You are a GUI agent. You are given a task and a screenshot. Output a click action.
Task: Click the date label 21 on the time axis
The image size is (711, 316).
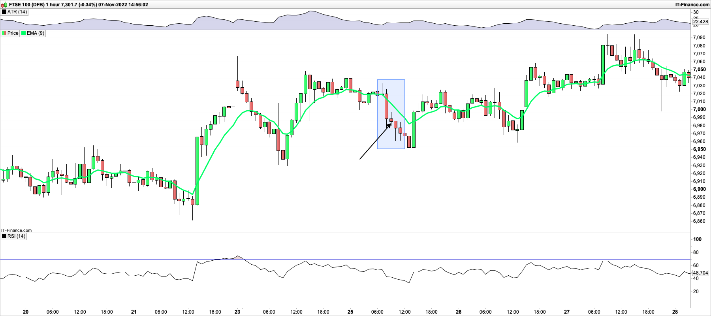[x=134, y=312]
